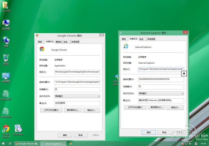The height and width of the screenshot is (146, 209).
Task: Click 取消 in the Internet Explorer 属性 dialog
Action: 164,132
